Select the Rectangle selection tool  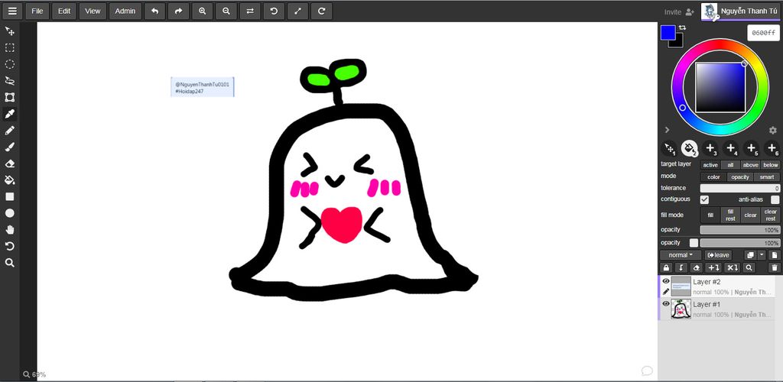9,48
